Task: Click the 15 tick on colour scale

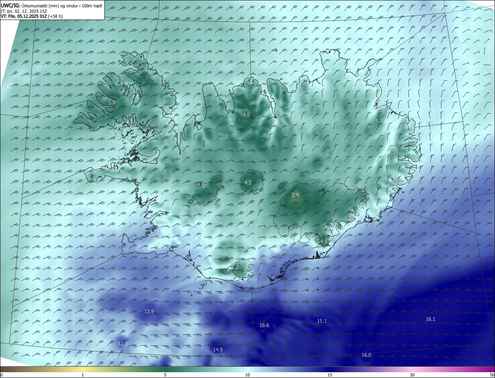Action: coord(330,375)
